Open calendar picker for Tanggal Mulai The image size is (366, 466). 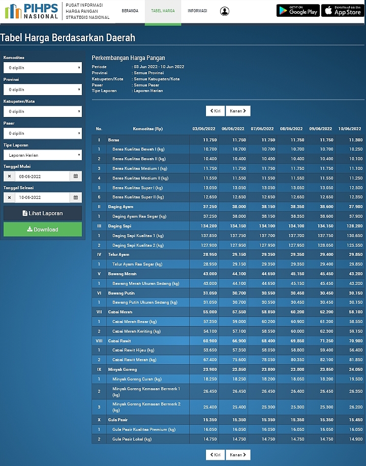(76, 177)
